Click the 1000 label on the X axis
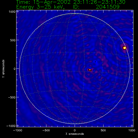 (x=132, y=130)
